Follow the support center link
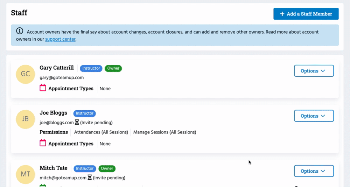350x187 pixels. [x=60, y=39]
